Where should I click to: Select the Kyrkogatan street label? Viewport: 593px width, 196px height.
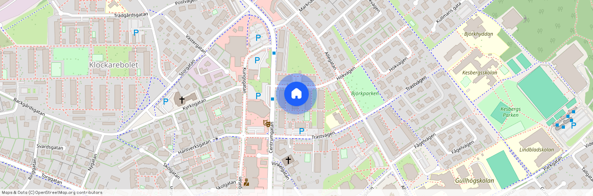click(194, 105)
